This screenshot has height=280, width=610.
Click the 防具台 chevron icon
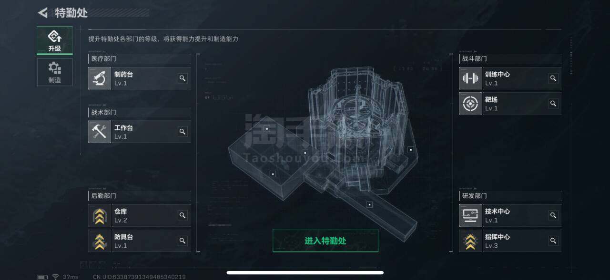(100, 241)
